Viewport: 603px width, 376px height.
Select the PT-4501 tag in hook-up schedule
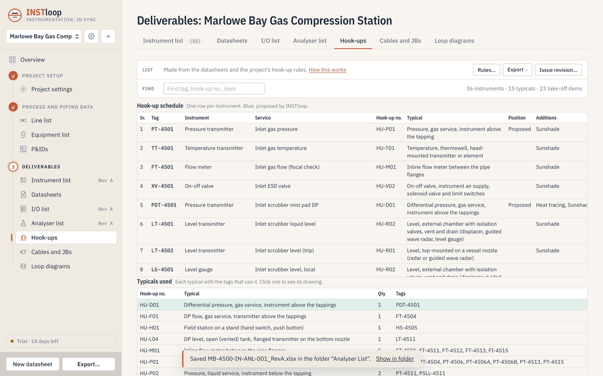(x=162, y=129)
